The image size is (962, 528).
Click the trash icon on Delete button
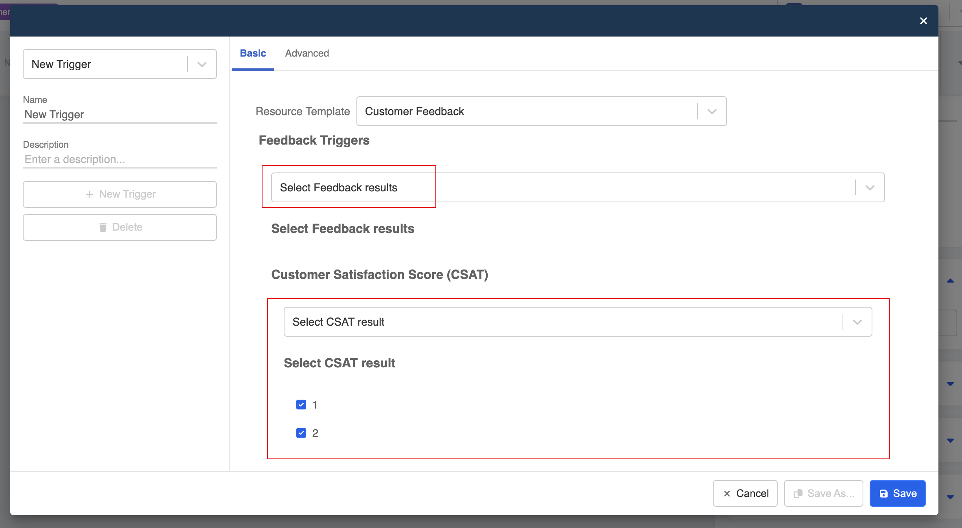(103, 227)
